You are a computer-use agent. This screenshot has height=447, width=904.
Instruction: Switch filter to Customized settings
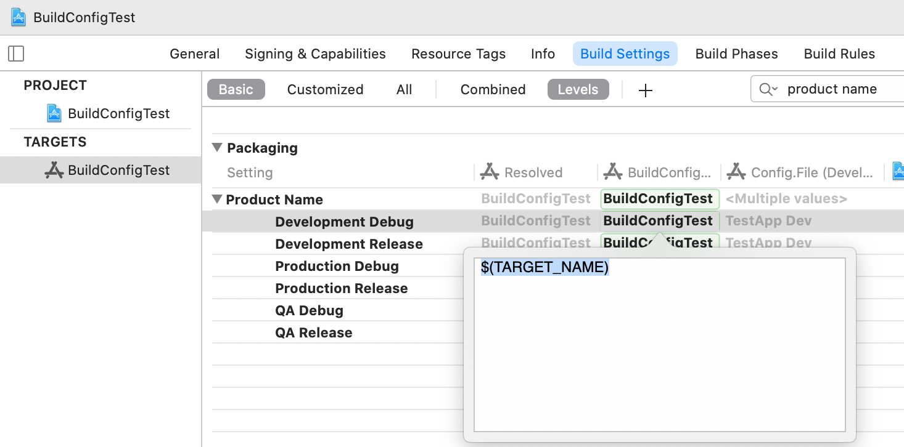(x=325, y=89)
